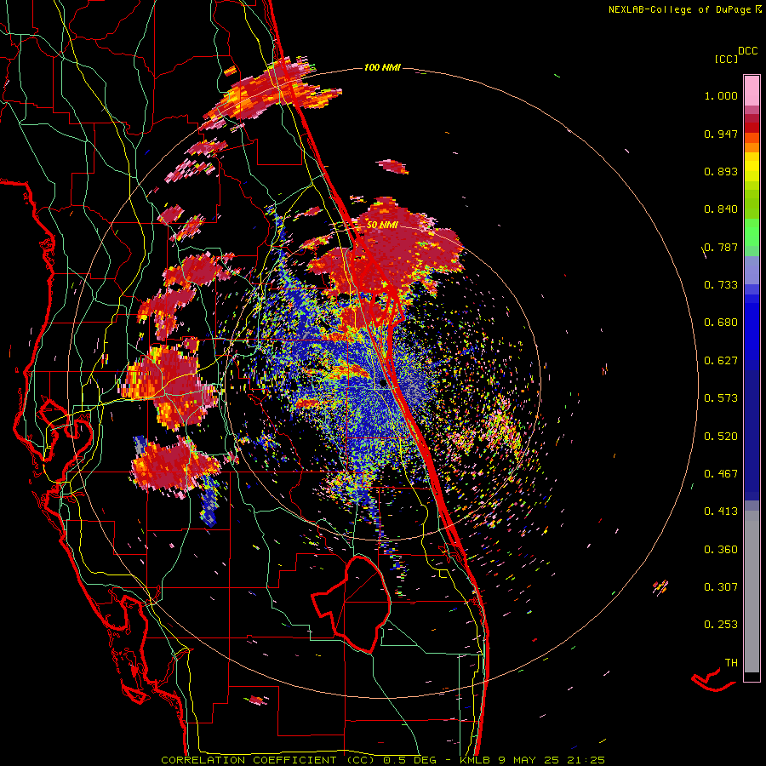Screen dimensions: 766x766
Task: Click the 21:25 timestamp
Action: click(586, 760)
